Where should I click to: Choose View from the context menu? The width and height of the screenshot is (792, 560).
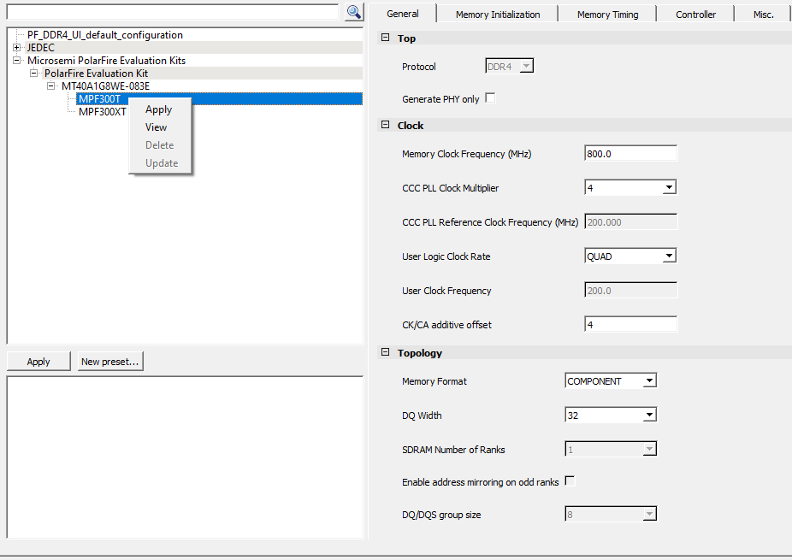(x=157, y=127)
